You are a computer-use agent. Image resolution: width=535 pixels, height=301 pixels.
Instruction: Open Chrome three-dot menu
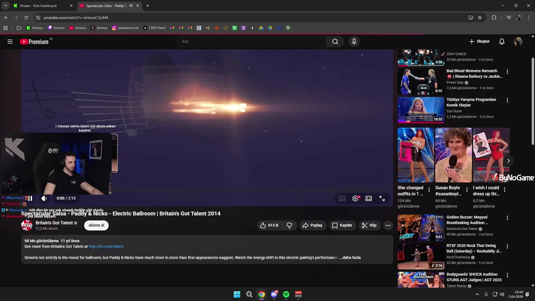pyautogui.click(x=529, y=18)
